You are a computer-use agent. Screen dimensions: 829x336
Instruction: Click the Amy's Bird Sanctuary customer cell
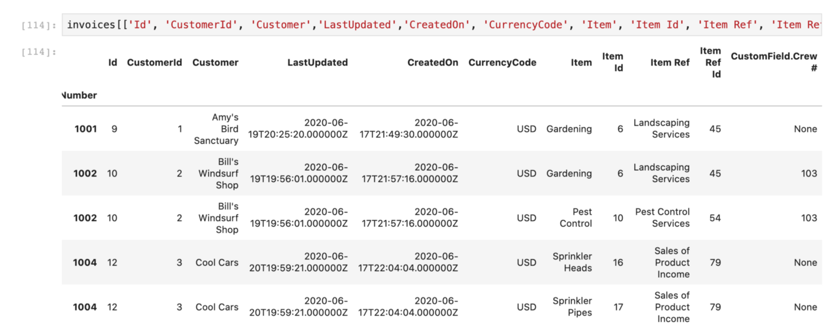tap(216, 129)
